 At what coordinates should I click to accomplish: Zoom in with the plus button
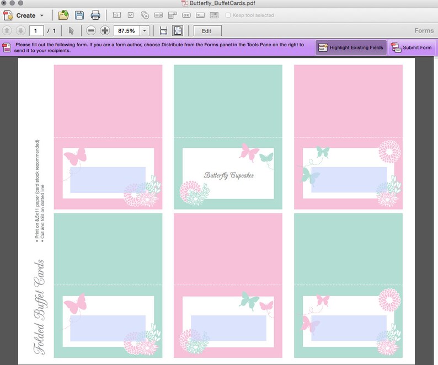(105, 30)
